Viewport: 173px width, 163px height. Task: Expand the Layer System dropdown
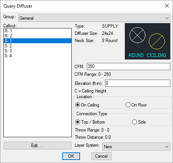pos(136,147)
